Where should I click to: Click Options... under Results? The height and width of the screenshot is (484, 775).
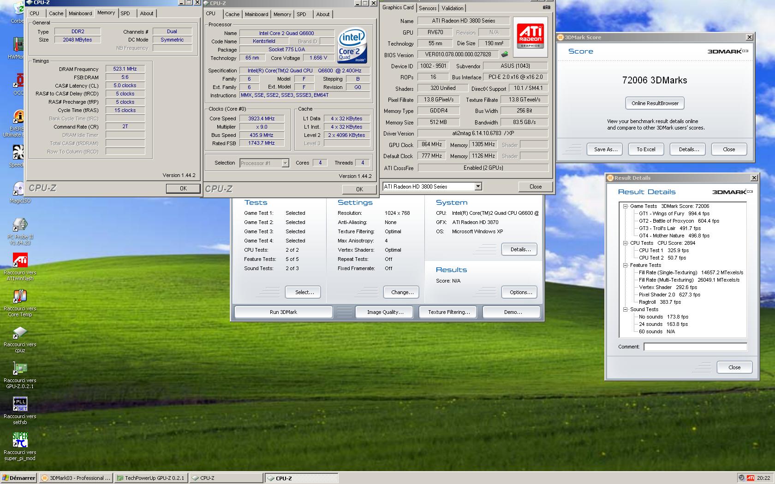520,292
